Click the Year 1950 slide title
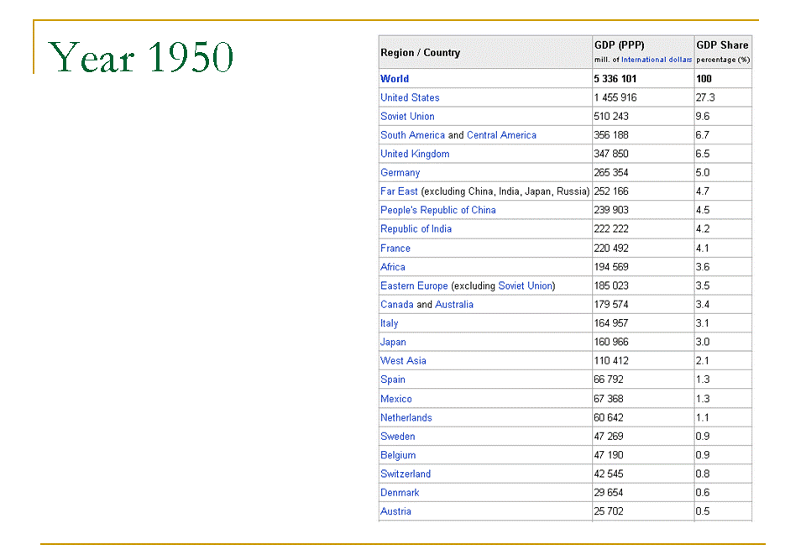Image resolution: width=806 pixels, height=555 pixels. [x=141, y=57]
